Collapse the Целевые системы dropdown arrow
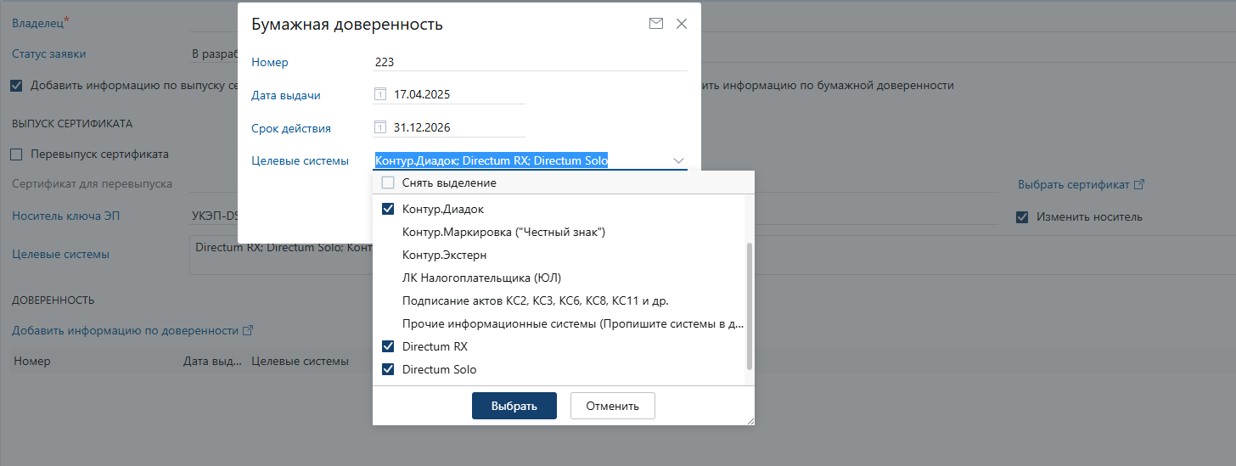The width and height of the screenshot is (1236, 466). point(678,160)
